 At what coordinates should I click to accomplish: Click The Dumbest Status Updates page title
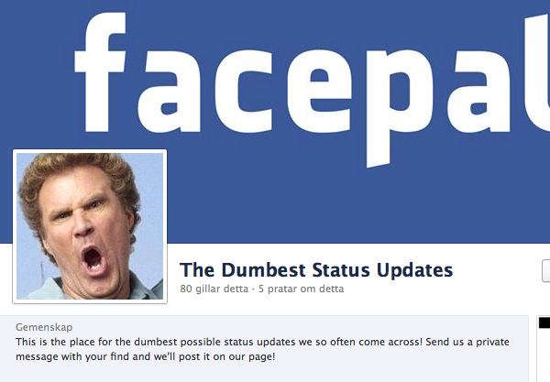tap(316, 270)
